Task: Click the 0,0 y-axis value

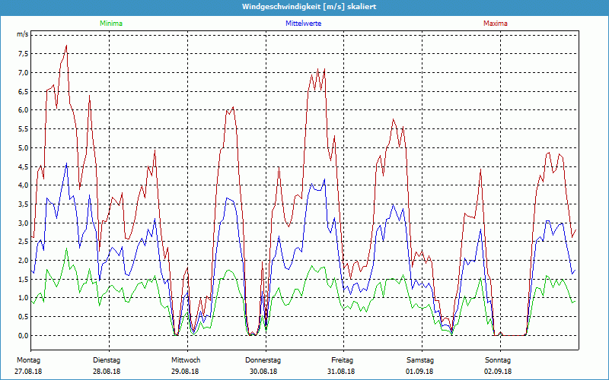Action: [x=23, y=336]
